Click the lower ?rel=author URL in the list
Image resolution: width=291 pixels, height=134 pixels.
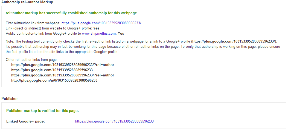click(62, 75)
